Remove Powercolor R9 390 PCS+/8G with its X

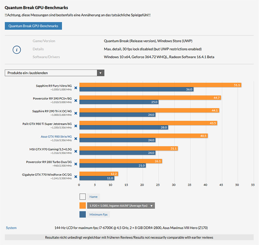pyautogui.click(x=76, y=101)
